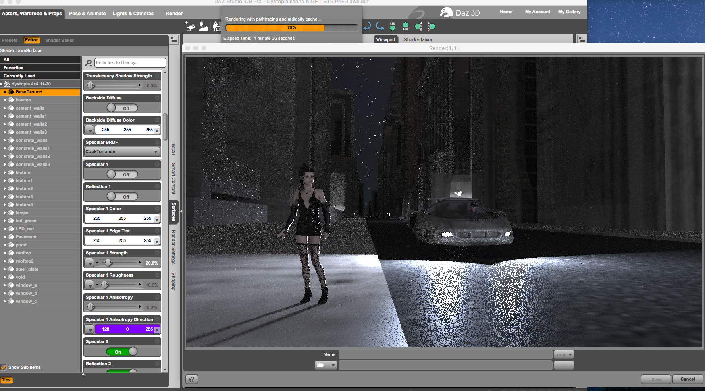Collapse the dystopia 4x4 11-20 tree node

(2, 84)
